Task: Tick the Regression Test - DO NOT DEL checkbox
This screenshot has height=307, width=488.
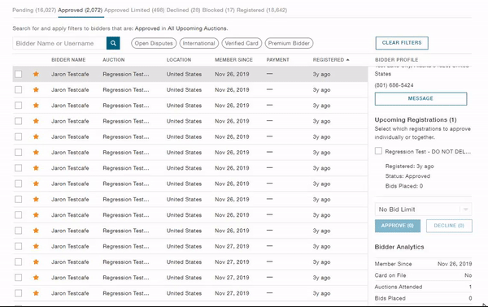Action: coord(378,151)
